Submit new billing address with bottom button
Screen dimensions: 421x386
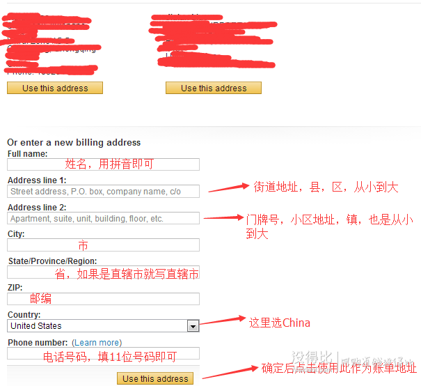155,378
